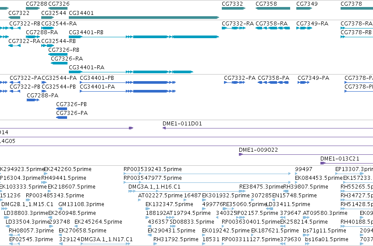This screenshot has height=246, width=373.
Task: Select the CG34401 gene bar
Action: pos(144,18)
